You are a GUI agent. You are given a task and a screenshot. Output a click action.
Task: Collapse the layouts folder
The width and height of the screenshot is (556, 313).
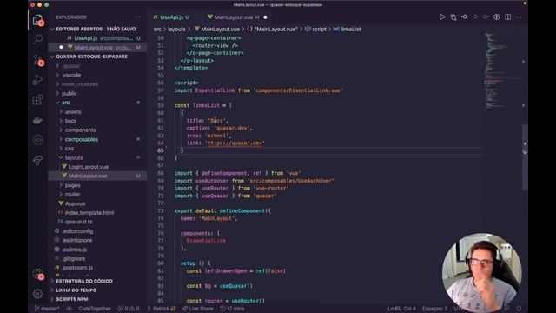pos(97,157)
